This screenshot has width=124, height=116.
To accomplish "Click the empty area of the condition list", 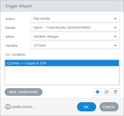I will point(62,75).
